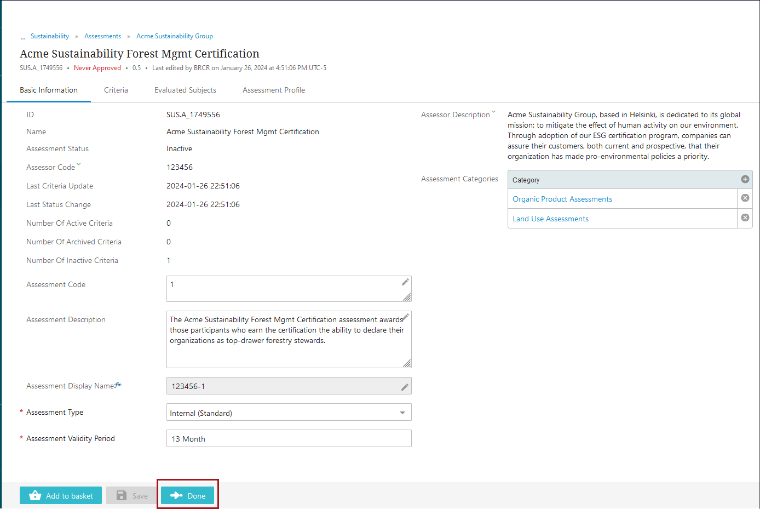
Task: Click the breadcrumb ellipsis icon
Action: (23, 37)
